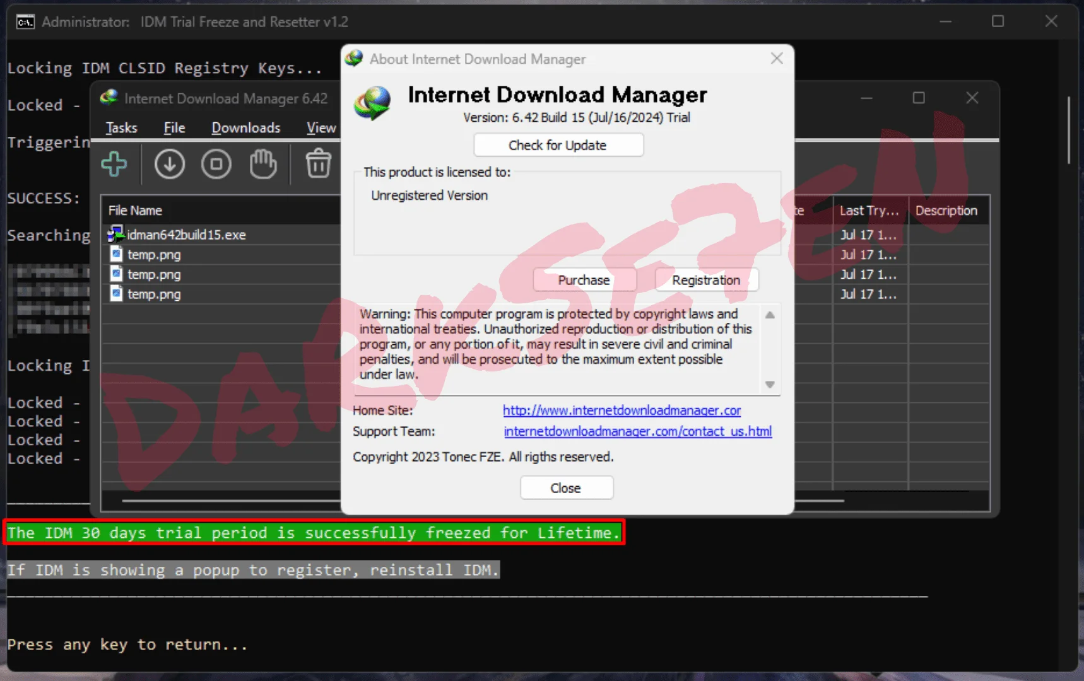
Task: Maximize the Internet Download Manager 6.42 window
Action: 919,98
